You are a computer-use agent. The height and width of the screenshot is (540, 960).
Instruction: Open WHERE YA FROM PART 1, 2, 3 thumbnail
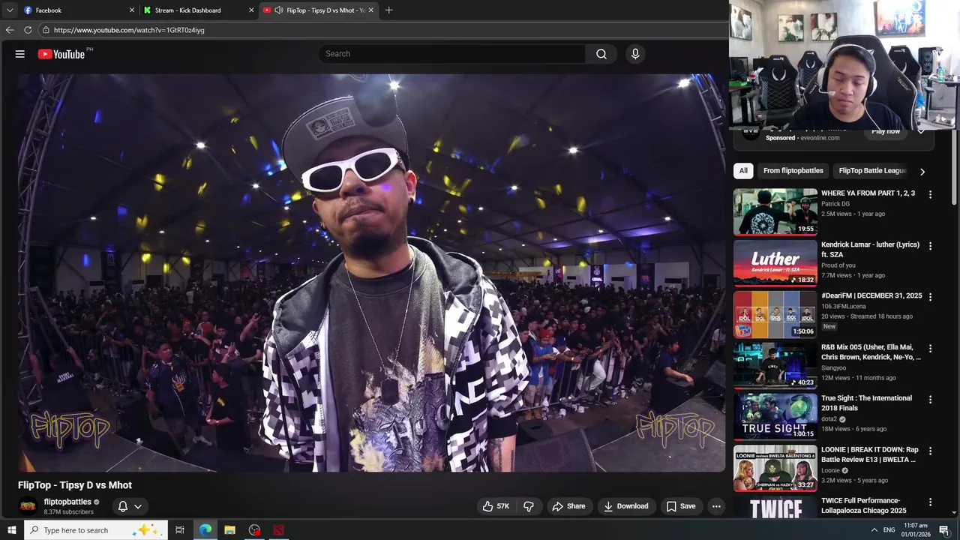tap(775, 211)
